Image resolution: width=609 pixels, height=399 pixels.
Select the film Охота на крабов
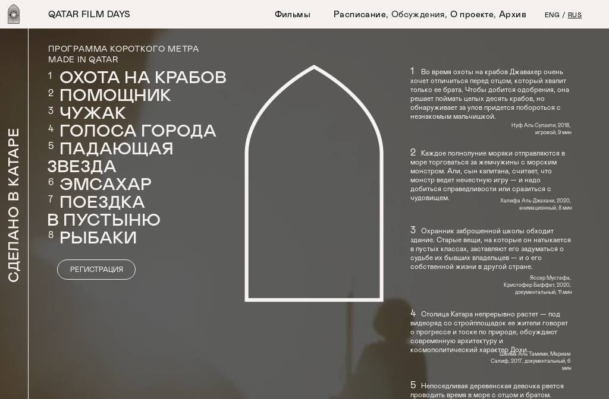(x=143, y=78)
